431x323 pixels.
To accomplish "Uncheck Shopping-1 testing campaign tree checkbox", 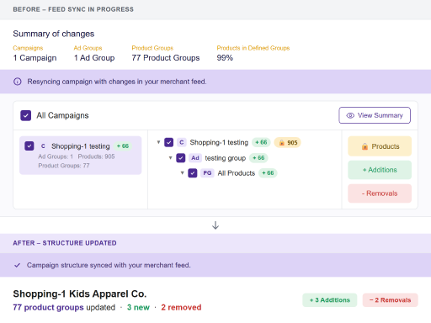I will coord(169,142).
